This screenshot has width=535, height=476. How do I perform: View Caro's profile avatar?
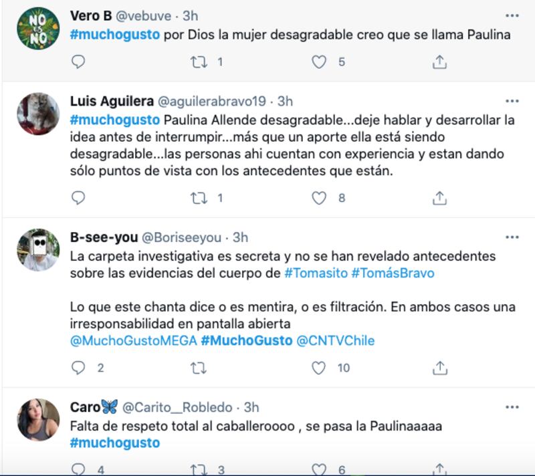[x=38, y=420]
